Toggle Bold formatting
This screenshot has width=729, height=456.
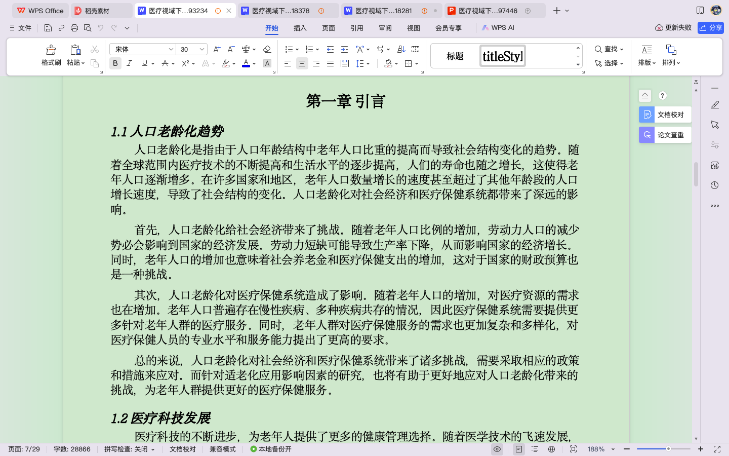[115, 63]
